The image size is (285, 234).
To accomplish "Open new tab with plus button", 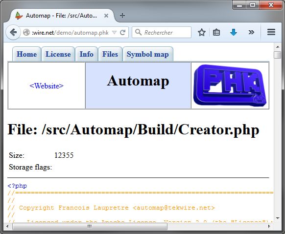I will 122,16.
